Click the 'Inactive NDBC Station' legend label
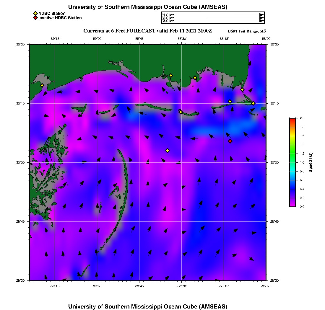The image size is (325, 310). point(60,18)
